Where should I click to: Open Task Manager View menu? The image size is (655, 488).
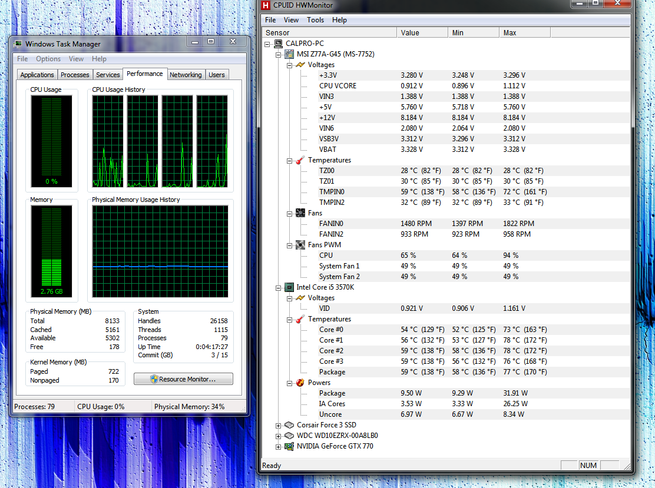[x=76, y=59]
